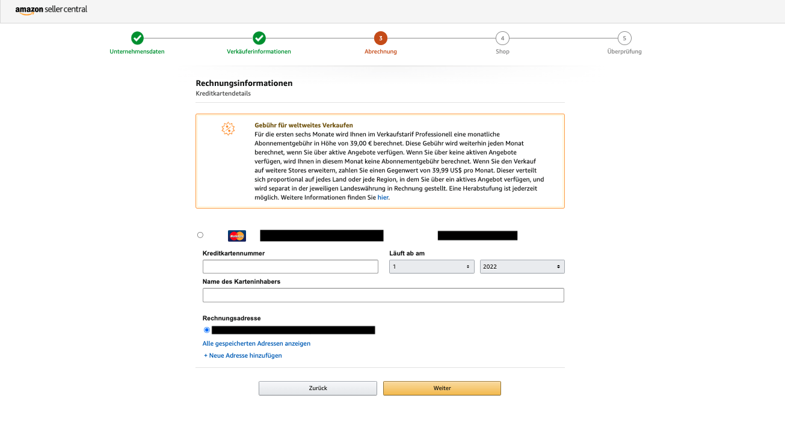
Task: Click the Abrechnung step label
Action: click(x=381, y=52)
